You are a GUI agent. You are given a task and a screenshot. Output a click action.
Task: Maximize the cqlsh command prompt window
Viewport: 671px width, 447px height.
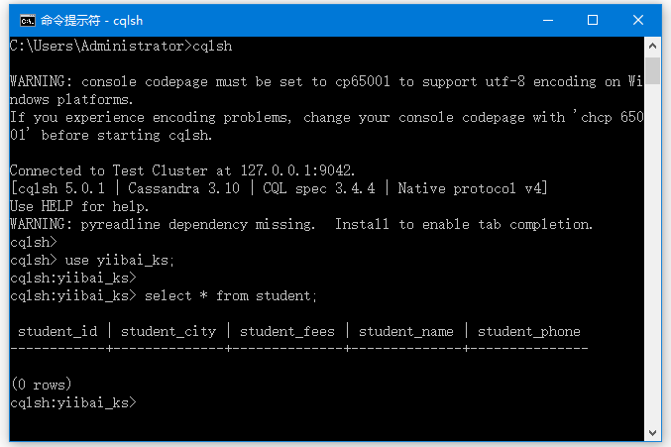(593, 20)
